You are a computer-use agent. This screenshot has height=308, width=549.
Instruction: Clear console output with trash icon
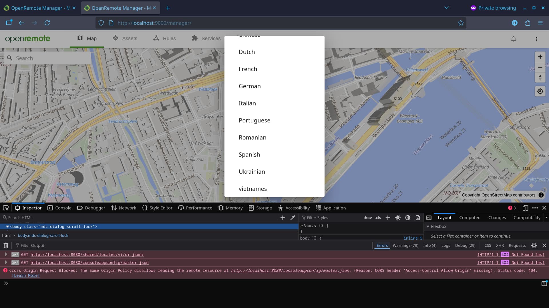(6, 246)
